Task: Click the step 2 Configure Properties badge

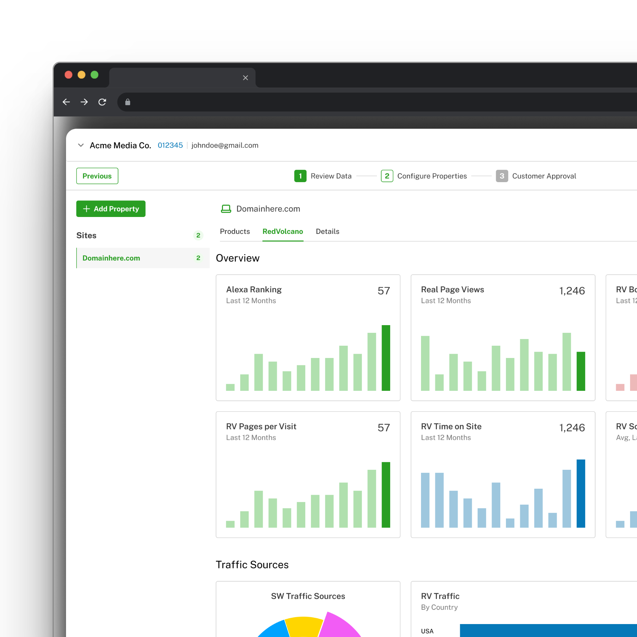Action: tap(387, 176)
